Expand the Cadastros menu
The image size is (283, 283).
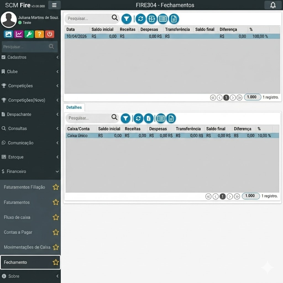(30, 57)
